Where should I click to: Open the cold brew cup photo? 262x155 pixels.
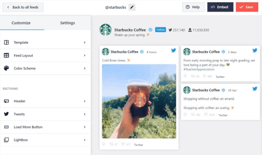(139, 101)
